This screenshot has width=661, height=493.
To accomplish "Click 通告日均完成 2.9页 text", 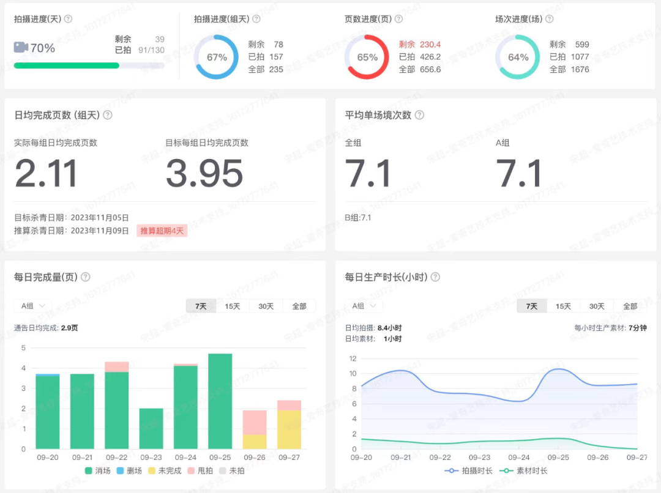I will pos(46,328).
